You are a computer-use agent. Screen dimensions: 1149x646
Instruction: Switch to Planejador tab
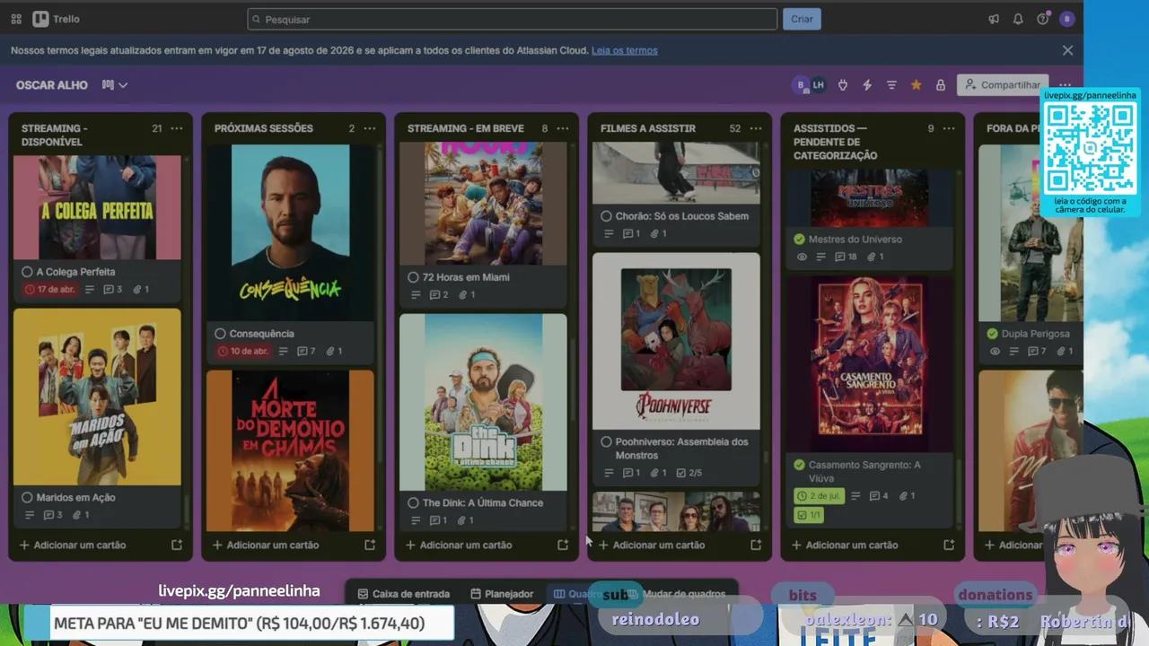(x=502, y=594)
